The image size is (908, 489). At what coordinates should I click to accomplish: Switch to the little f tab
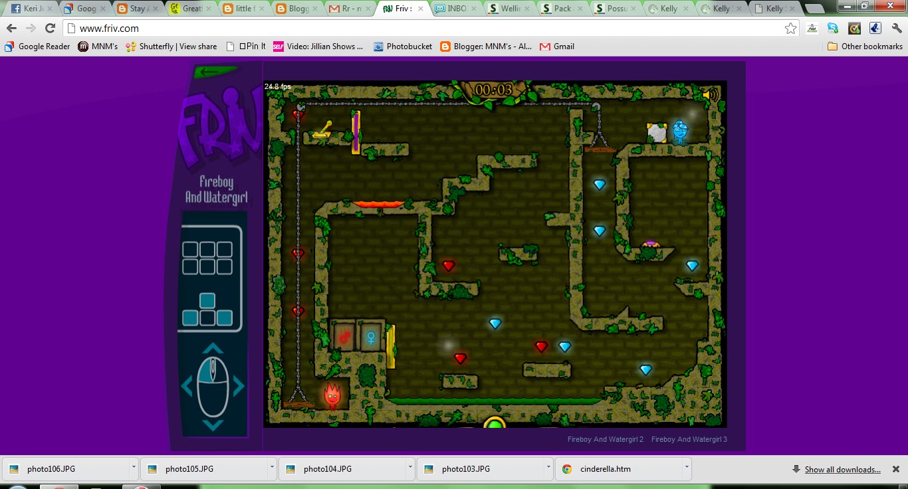tap(245, 9)
